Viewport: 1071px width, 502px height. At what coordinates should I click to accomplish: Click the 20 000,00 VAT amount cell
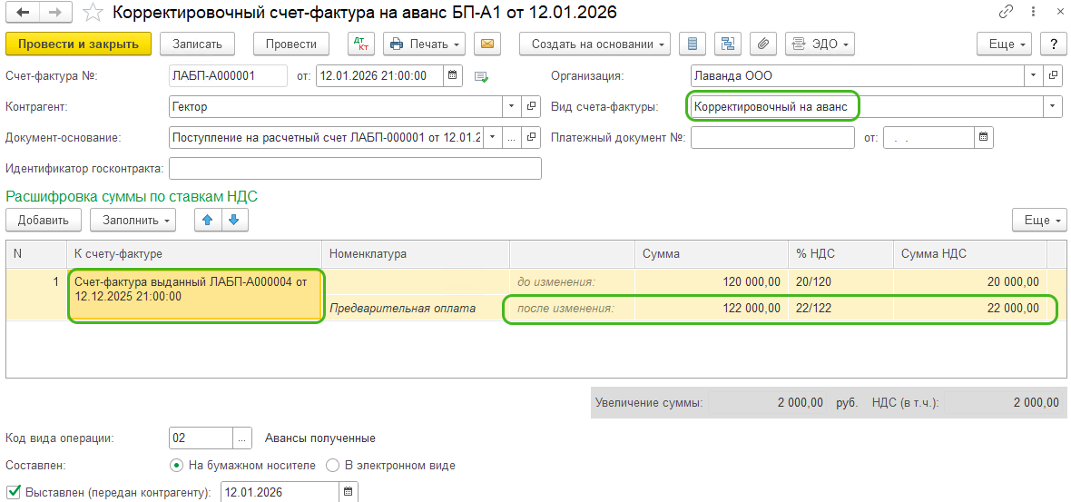click(x=970, y=282)
